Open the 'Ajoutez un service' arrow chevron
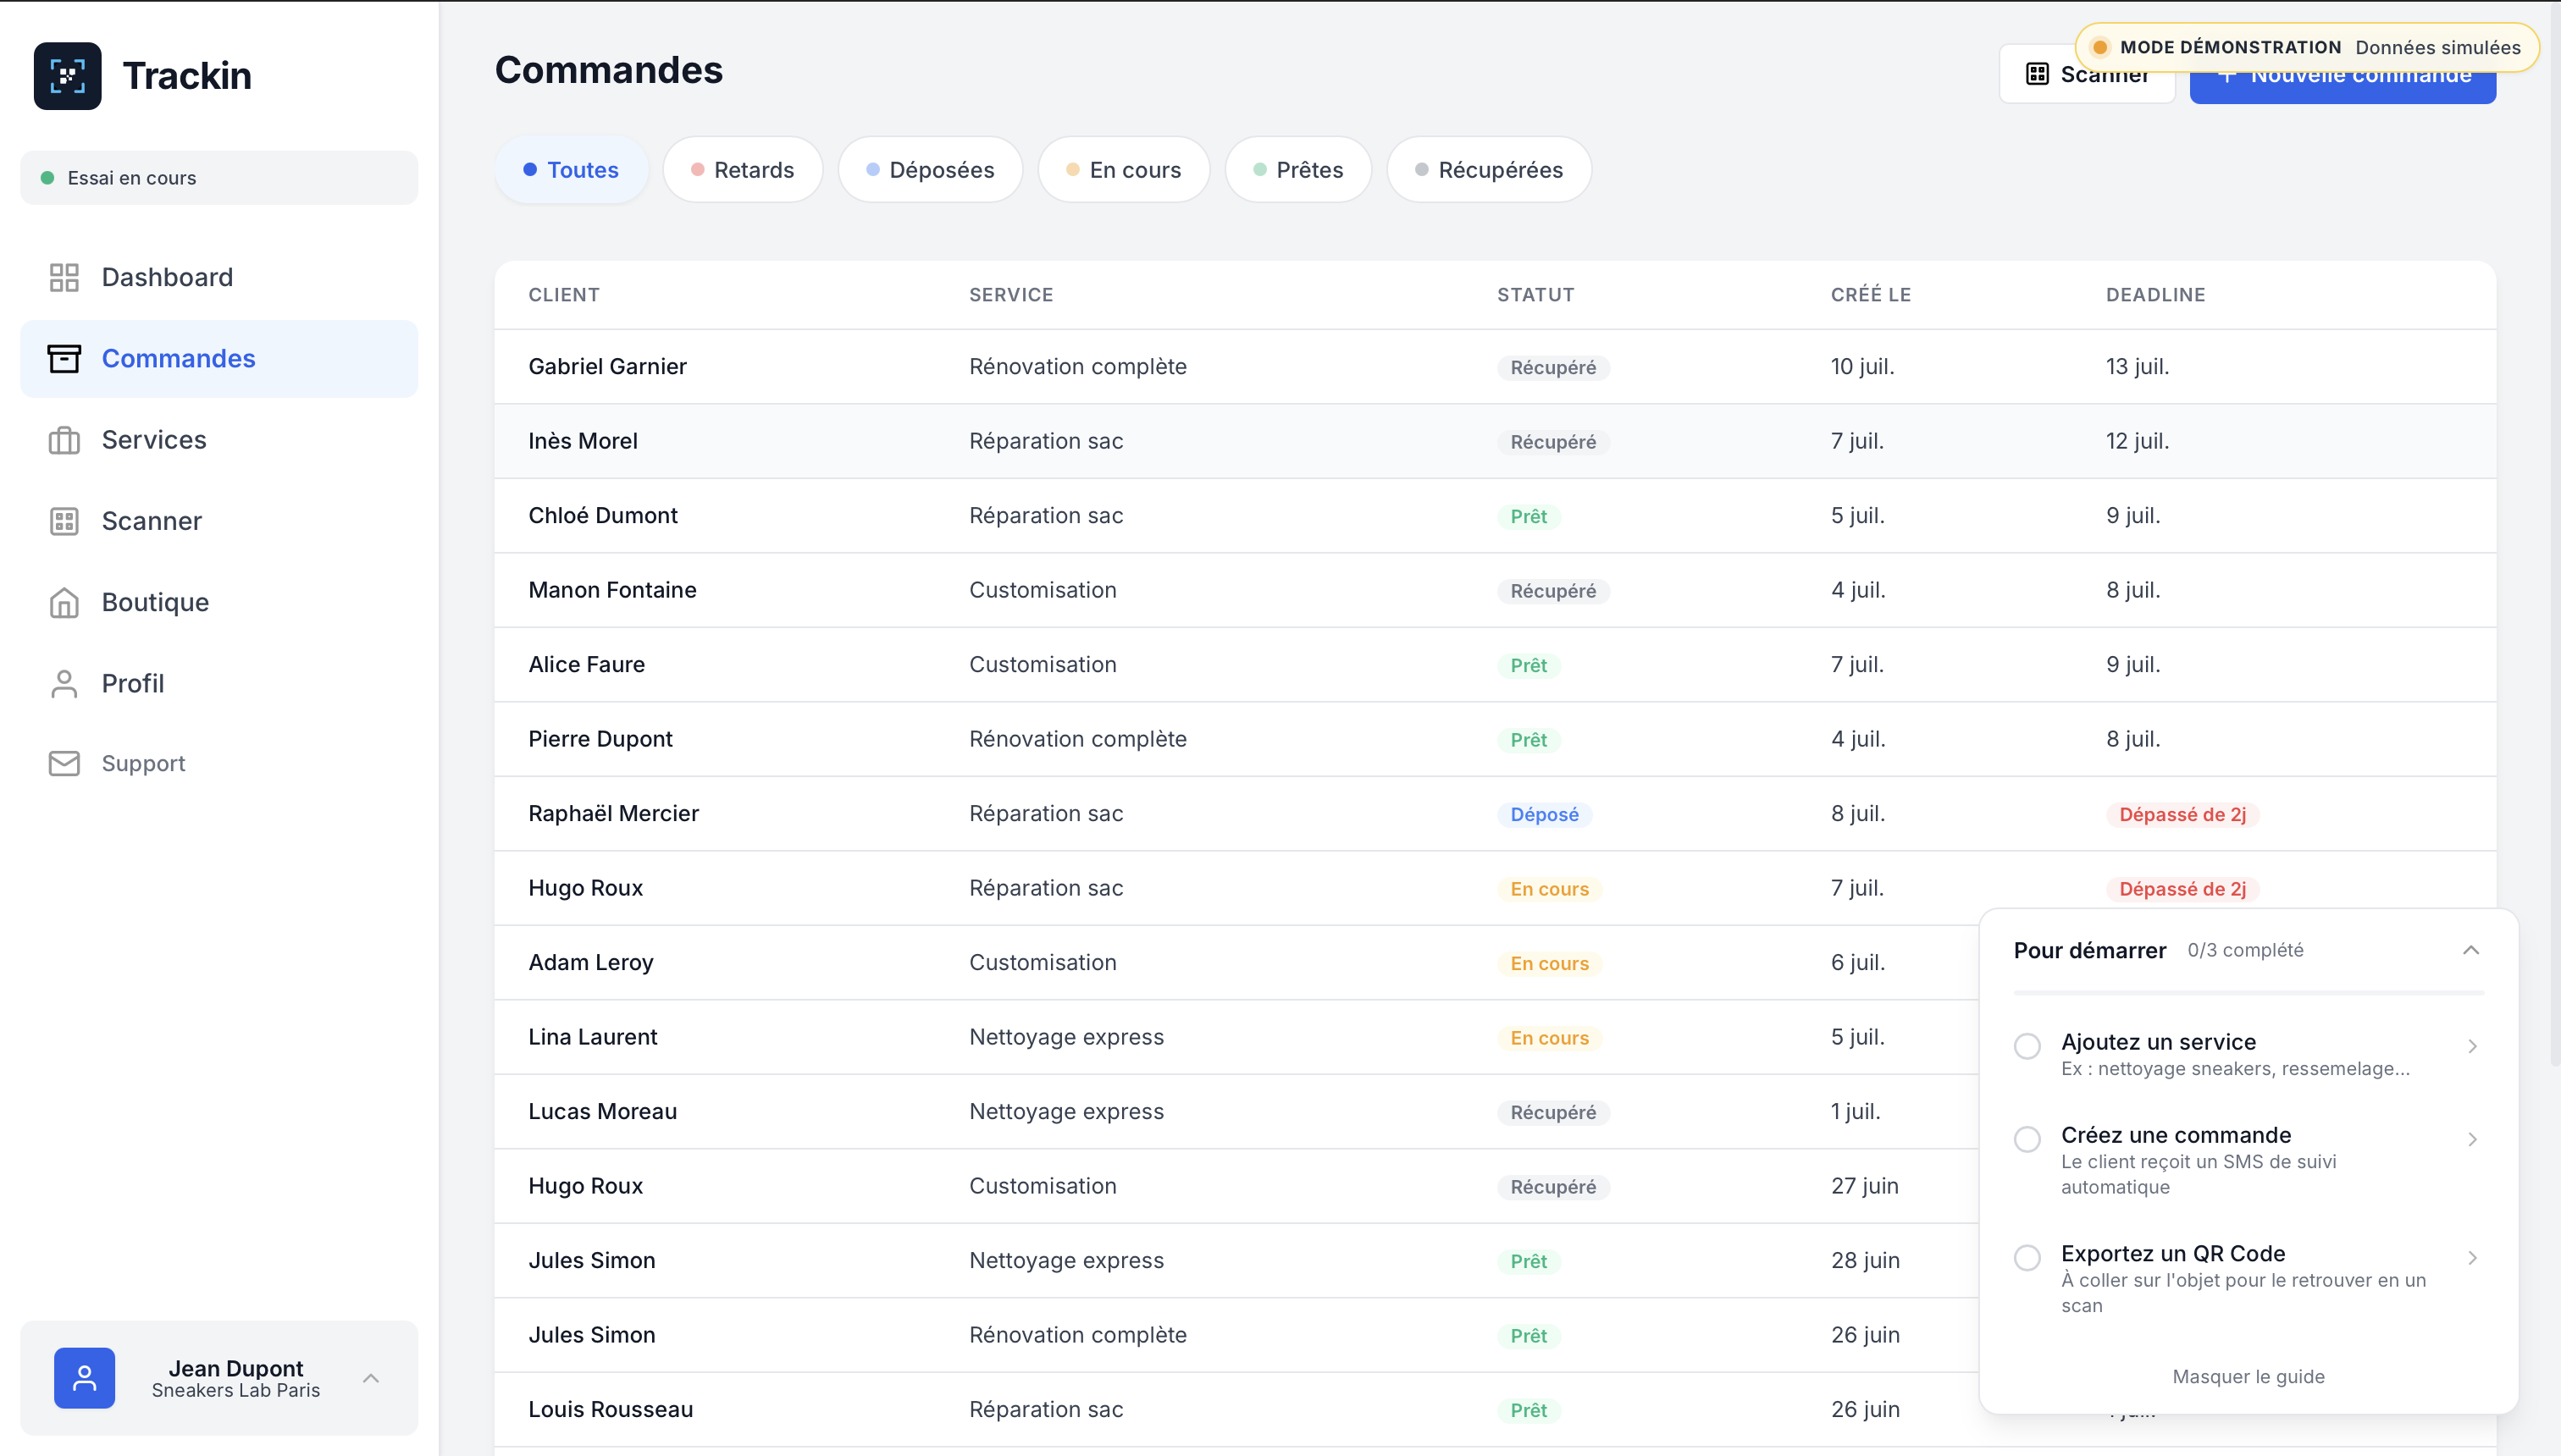Screen dimensions: 2561x1456 tap(2472, 1046)
